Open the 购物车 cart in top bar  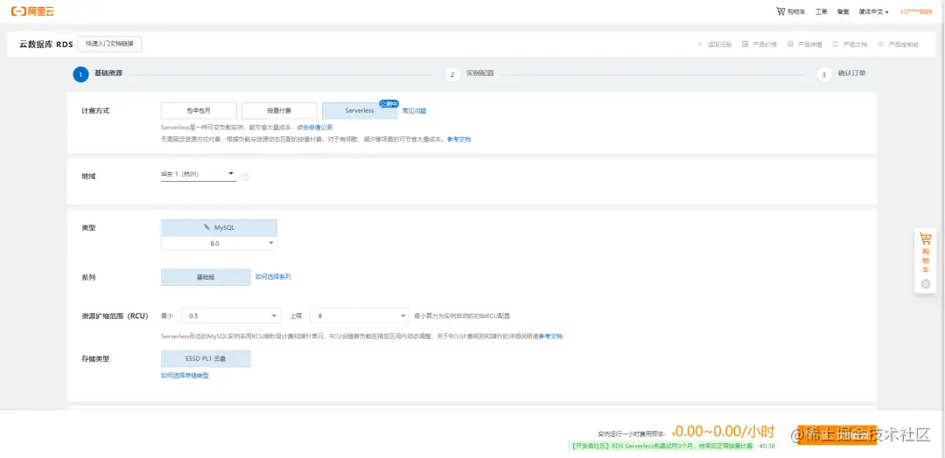pos(791,11)
